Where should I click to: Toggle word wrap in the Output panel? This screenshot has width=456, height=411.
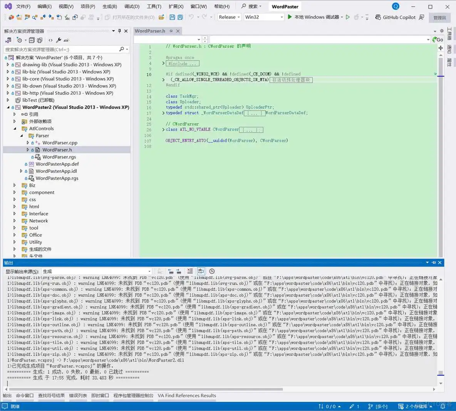point(201,271)
